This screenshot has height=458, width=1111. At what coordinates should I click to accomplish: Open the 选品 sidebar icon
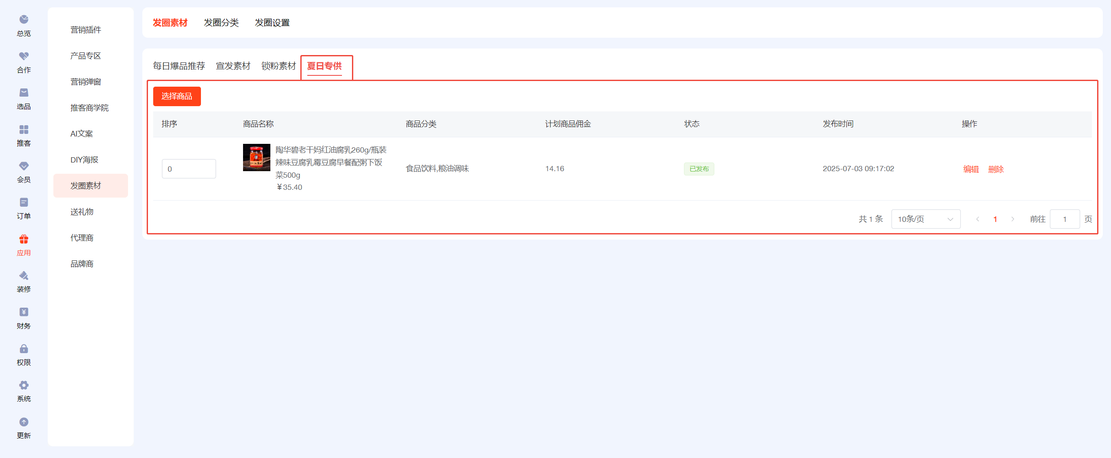(24, 93)
